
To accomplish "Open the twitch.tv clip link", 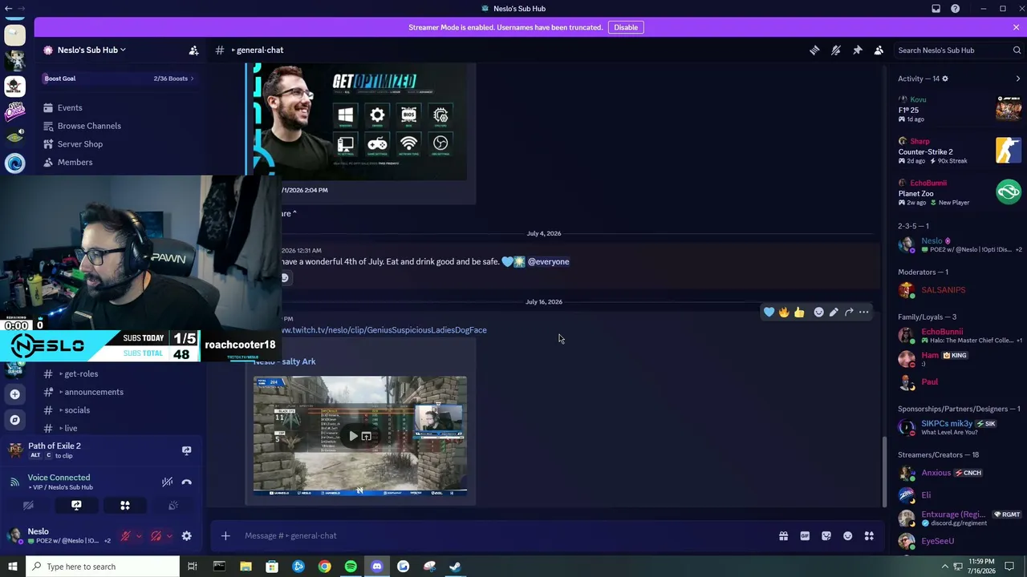I will click(384, 330).
